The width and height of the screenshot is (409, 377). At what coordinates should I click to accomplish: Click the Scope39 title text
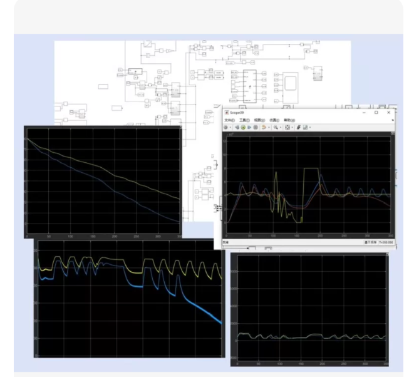click(237, 113)
